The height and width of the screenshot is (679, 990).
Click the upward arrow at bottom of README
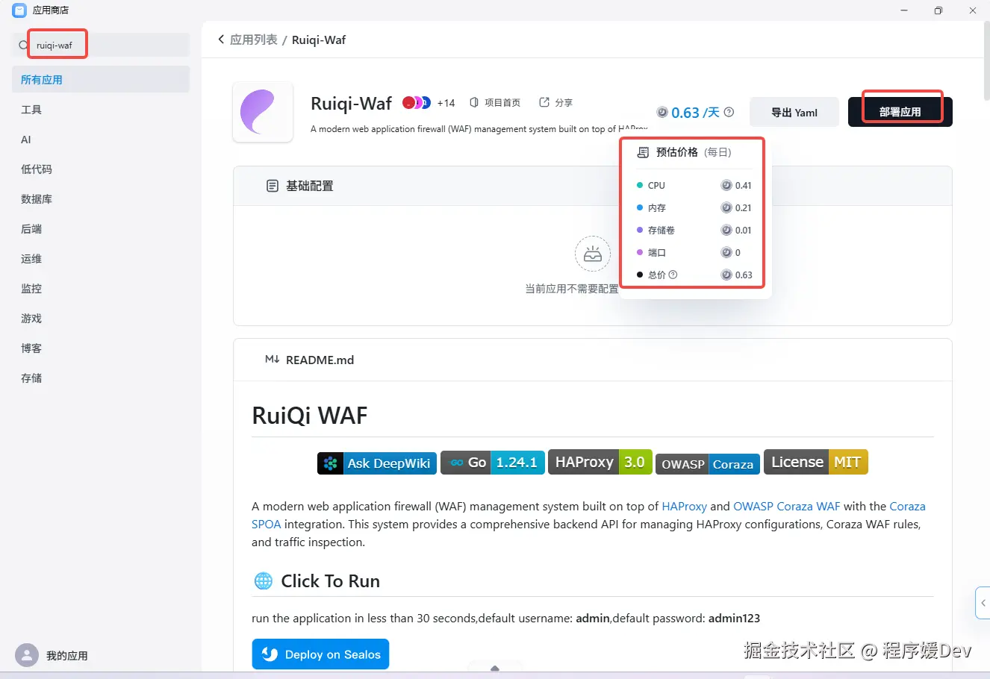tap(495, 669)
